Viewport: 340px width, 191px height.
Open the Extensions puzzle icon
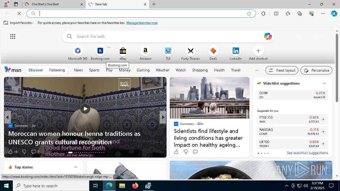coord(263,14)
